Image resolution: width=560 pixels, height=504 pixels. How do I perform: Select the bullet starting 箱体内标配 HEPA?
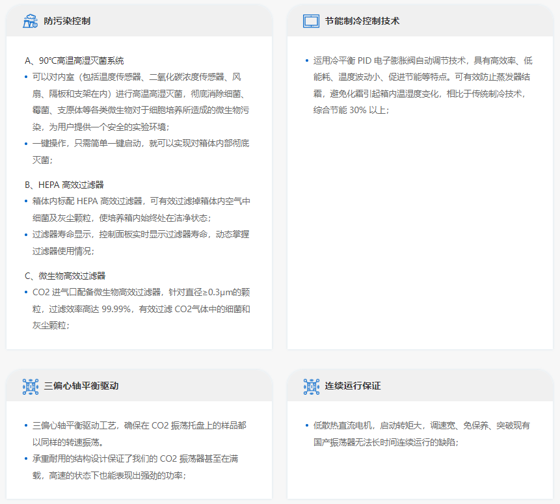pyautogui.click(x=141, y=209)
